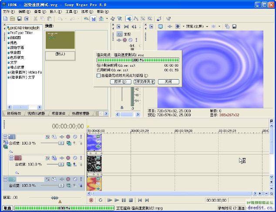Open overlays grid dropdown arrow

(x=219, y=27)
